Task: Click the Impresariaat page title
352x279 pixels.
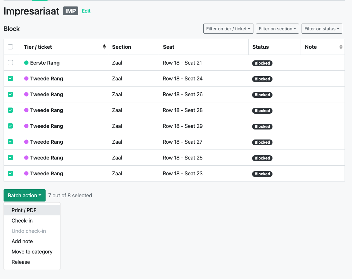Action: 31,11
